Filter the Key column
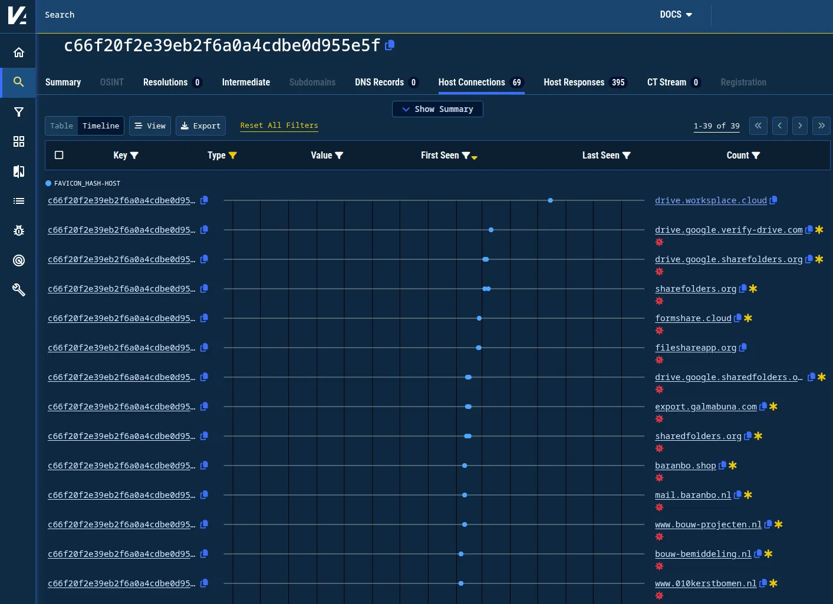The height and width of the screenshot is (604, 833). pyautogui.click(x=134, y=156)
